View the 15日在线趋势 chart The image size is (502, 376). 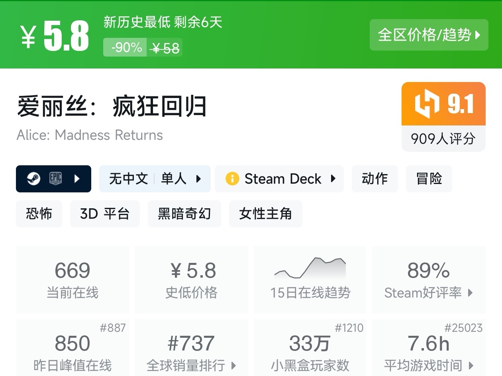tap(310, 279)
